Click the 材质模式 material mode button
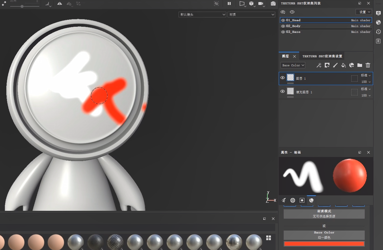This screenshot has height=250, width=383. point(324,214)
